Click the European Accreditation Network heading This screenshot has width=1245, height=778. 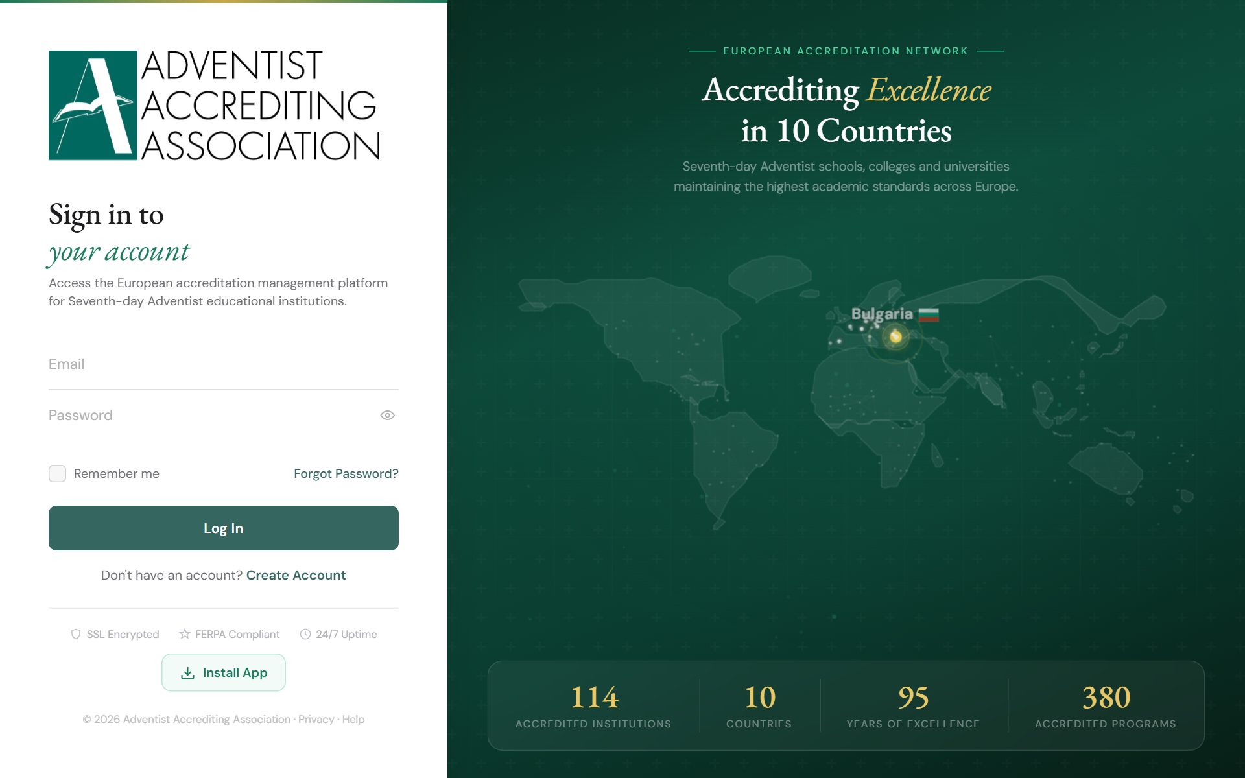pyautogui.click(x=846, y=51)
